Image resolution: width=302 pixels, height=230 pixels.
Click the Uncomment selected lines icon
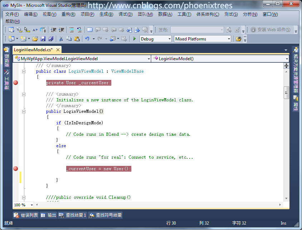click(79, 30)
